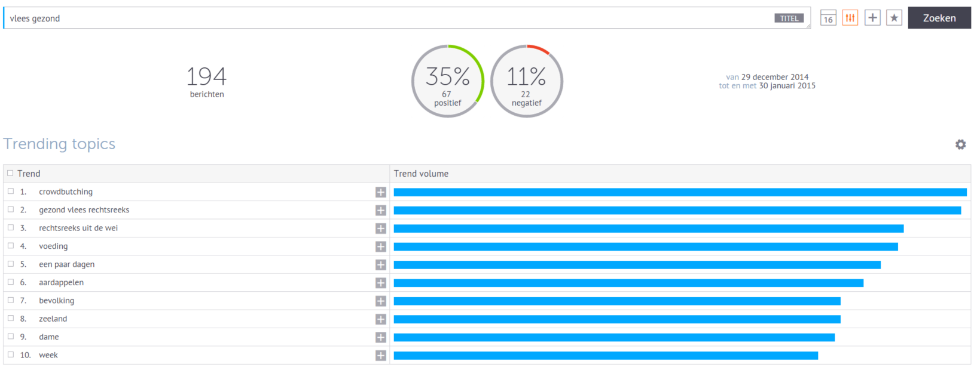Expand the week trend row
Screen dimensions: 974x370
[x=380, y=356]
